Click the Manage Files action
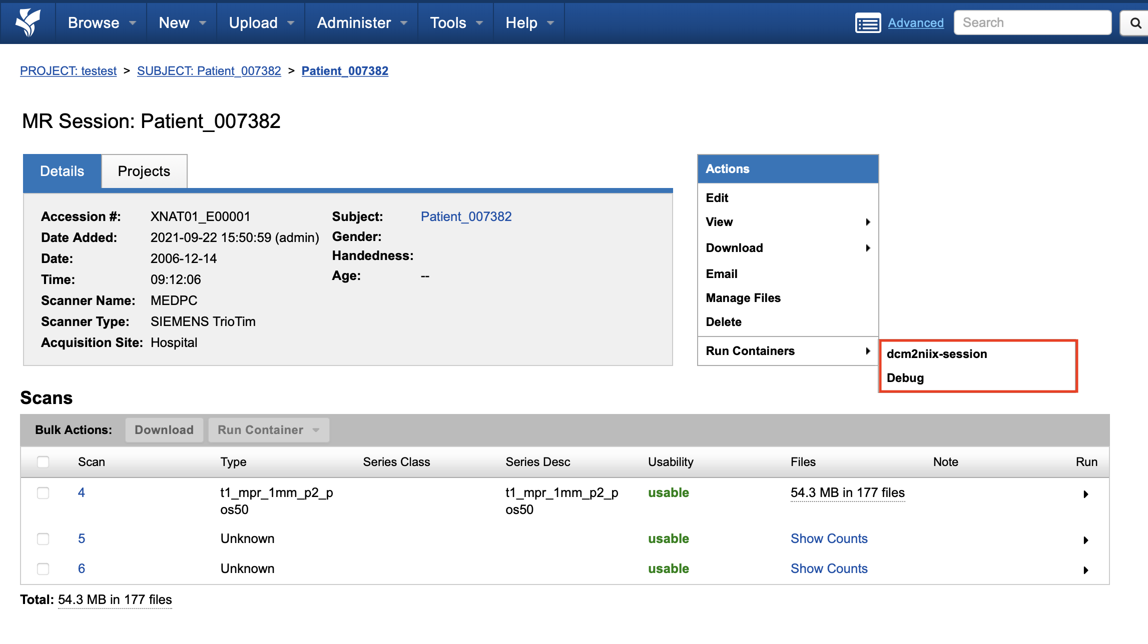 point(743,298)
